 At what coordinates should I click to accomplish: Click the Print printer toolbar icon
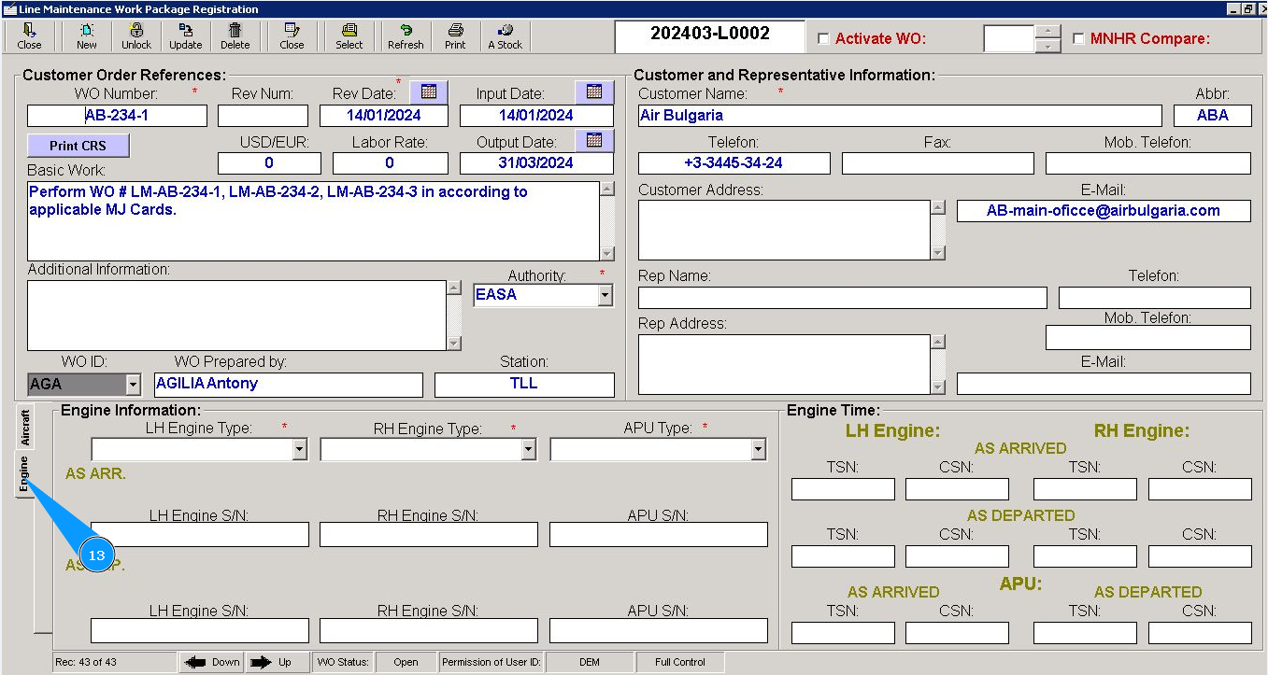[x=455, y=35]
